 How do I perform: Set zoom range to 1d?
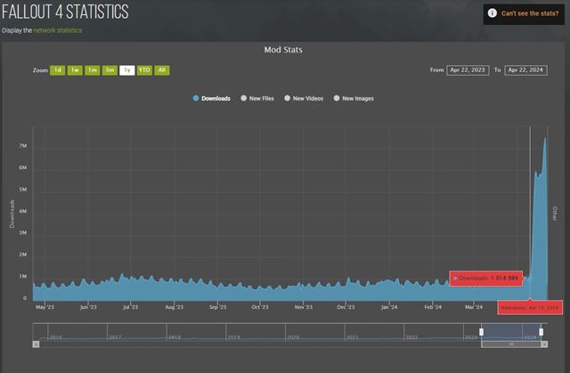[x=57, y=69]
